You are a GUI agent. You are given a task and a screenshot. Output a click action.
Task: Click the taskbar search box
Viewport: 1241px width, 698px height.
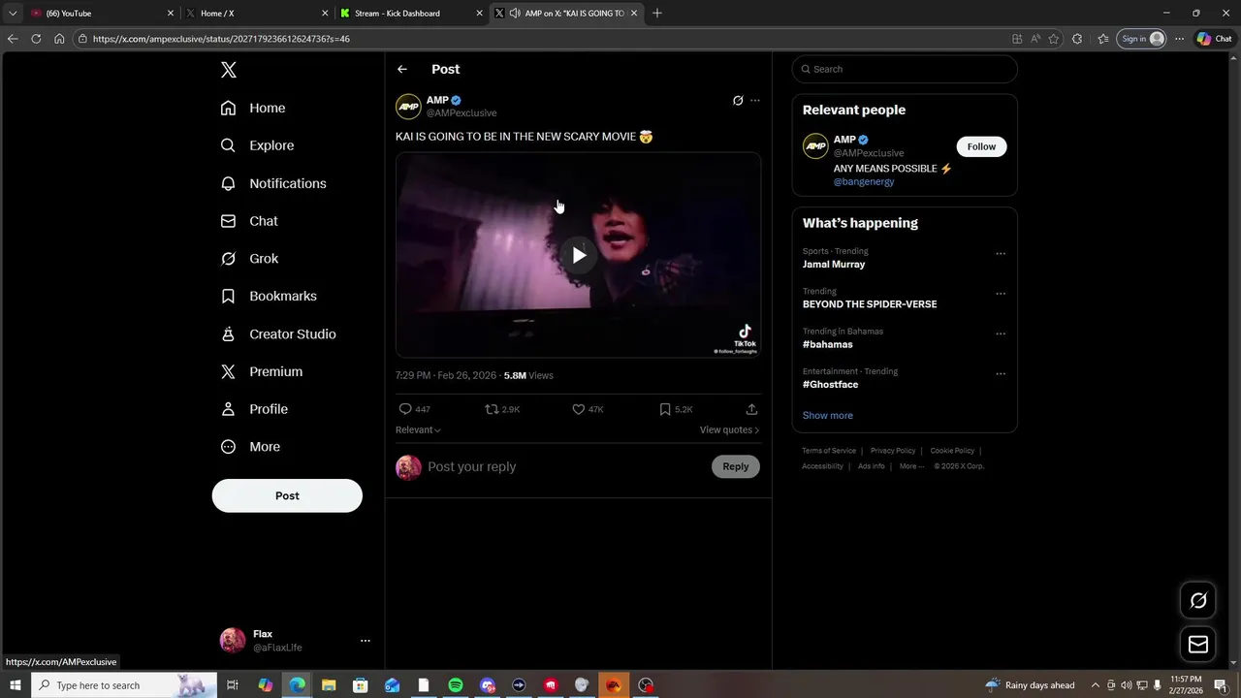click(124, 685)
